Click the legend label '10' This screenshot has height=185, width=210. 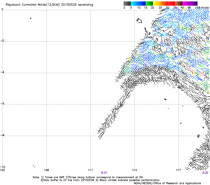tap(139, 8)
